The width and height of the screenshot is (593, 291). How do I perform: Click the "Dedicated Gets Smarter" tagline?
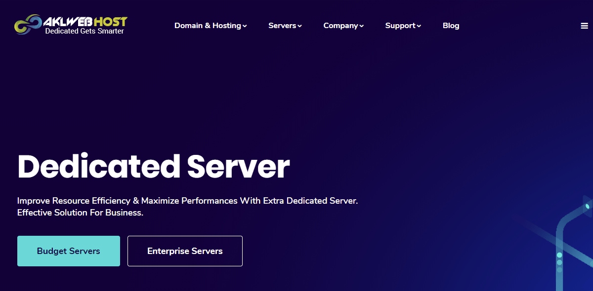(x=85, y=31)
